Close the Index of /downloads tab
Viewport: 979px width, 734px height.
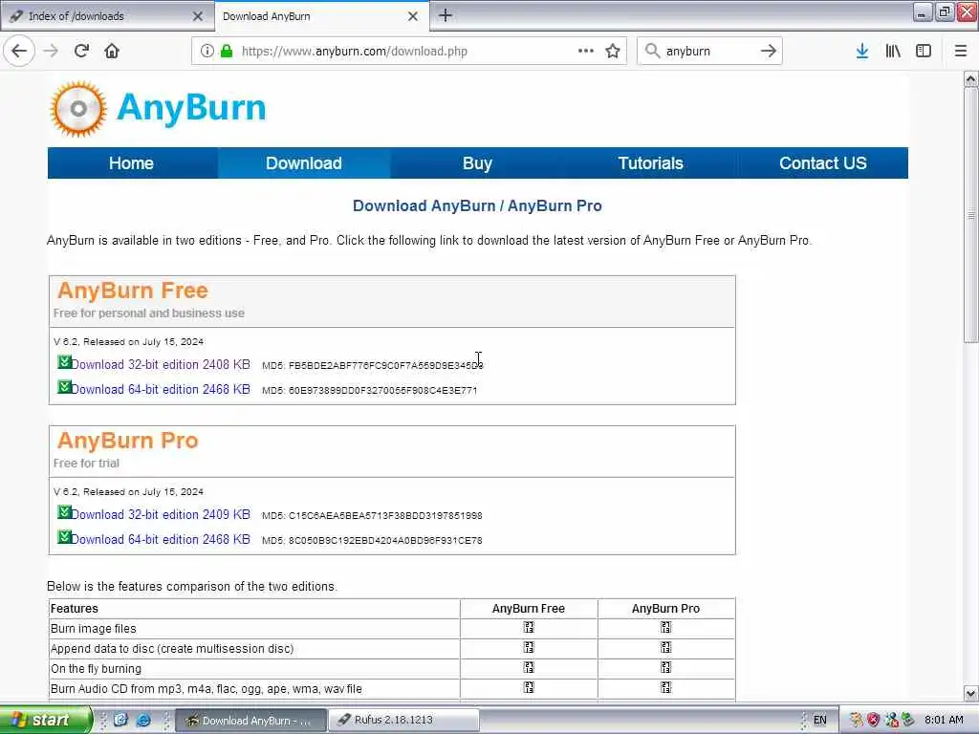coord(198,16)
